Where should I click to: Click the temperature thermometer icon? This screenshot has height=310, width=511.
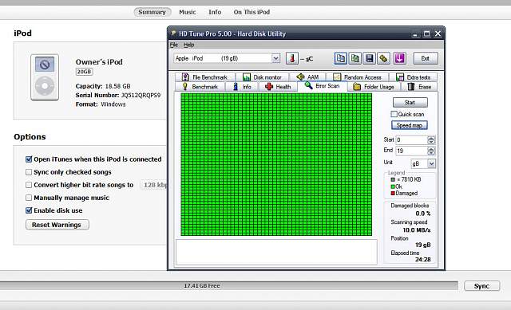click(x=292, y=58)
